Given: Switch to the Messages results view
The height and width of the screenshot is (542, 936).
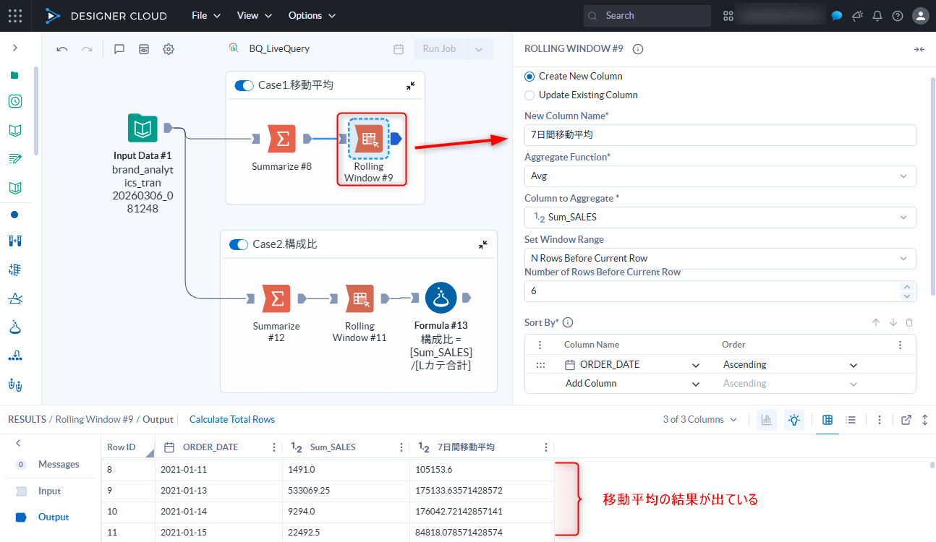Looking at the screenshot, I should 58,465.
